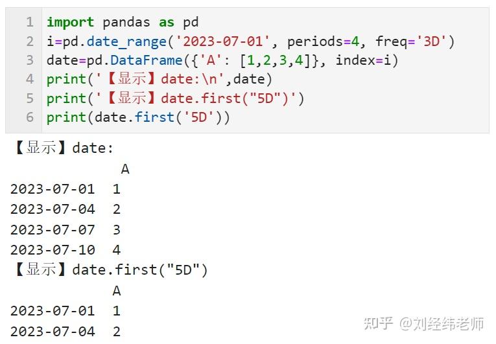Viewport: 496px width, 344px height.
Task: Click index=i argument in code
Action: (363, 60)
